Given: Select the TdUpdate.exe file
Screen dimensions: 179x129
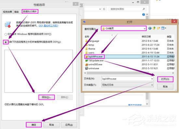Looking at the screenshot, I should click(96, 60).
